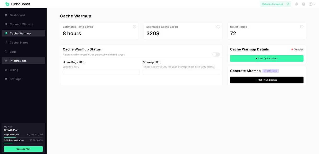The image size is (319, 154).
Task: Click the Billing card icon
Action: [x=6, y=70]
